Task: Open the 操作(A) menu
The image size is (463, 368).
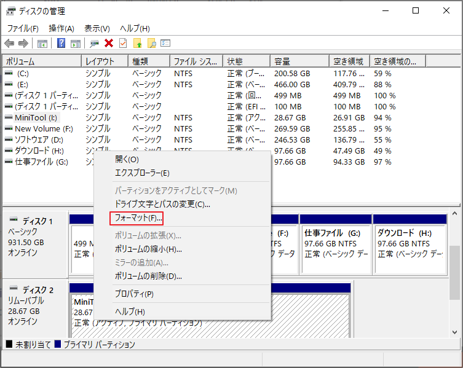Action: pyautogui.click(x=61, y=28)
